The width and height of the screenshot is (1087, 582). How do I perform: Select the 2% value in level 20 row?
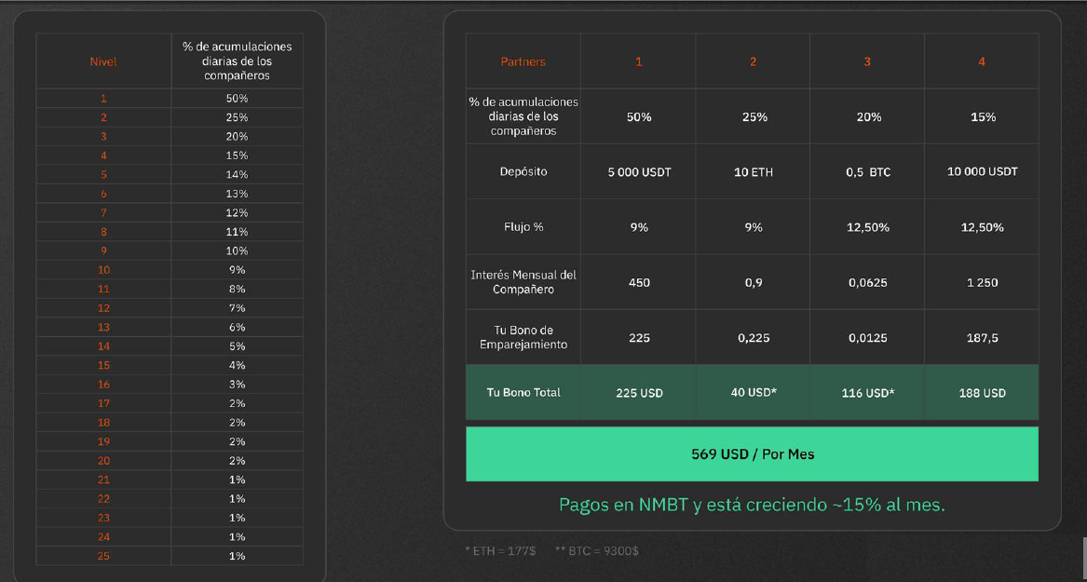click(x=238, y=460)
